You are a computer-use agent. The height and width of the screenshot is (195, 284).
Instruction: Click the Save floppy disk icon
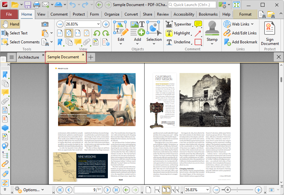click(28, 5)
